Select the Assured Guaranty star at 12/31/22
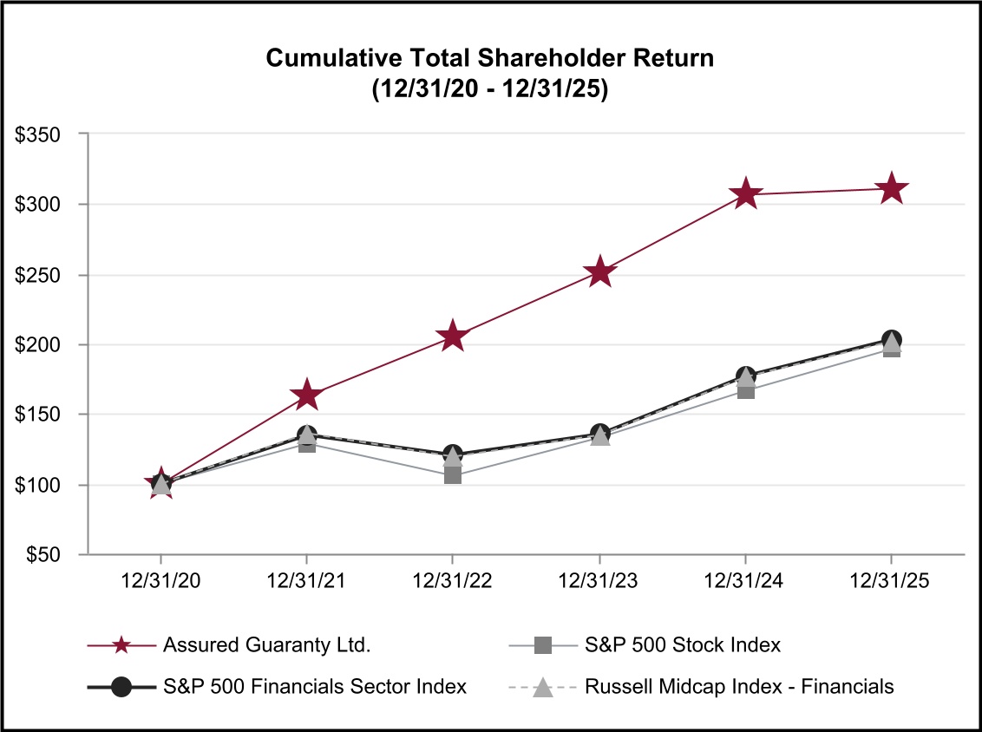The width and height of the screenshot is (982, 732). tap(453, 337)
